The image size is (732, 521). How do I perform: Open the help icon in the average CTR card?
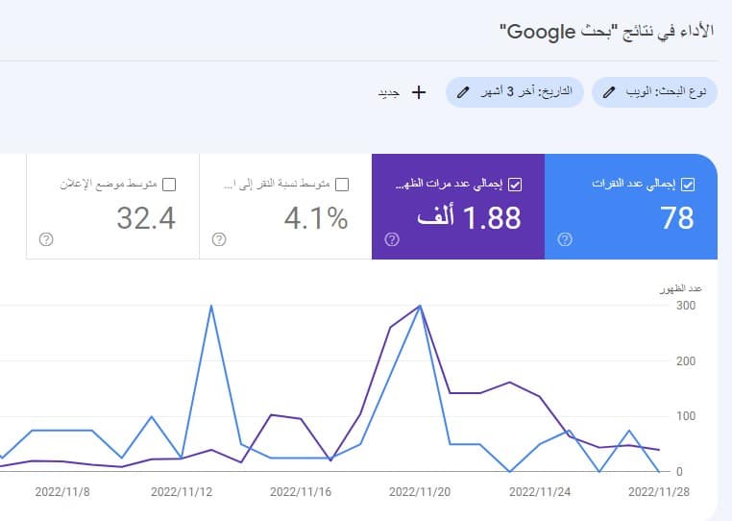(218, 240)
